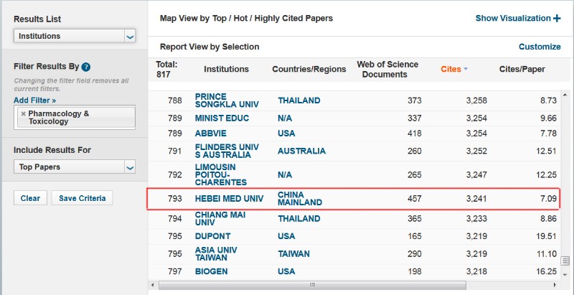Click the Filter Results By help icon
Screen dimensions: 574x295
pos(86,67)
